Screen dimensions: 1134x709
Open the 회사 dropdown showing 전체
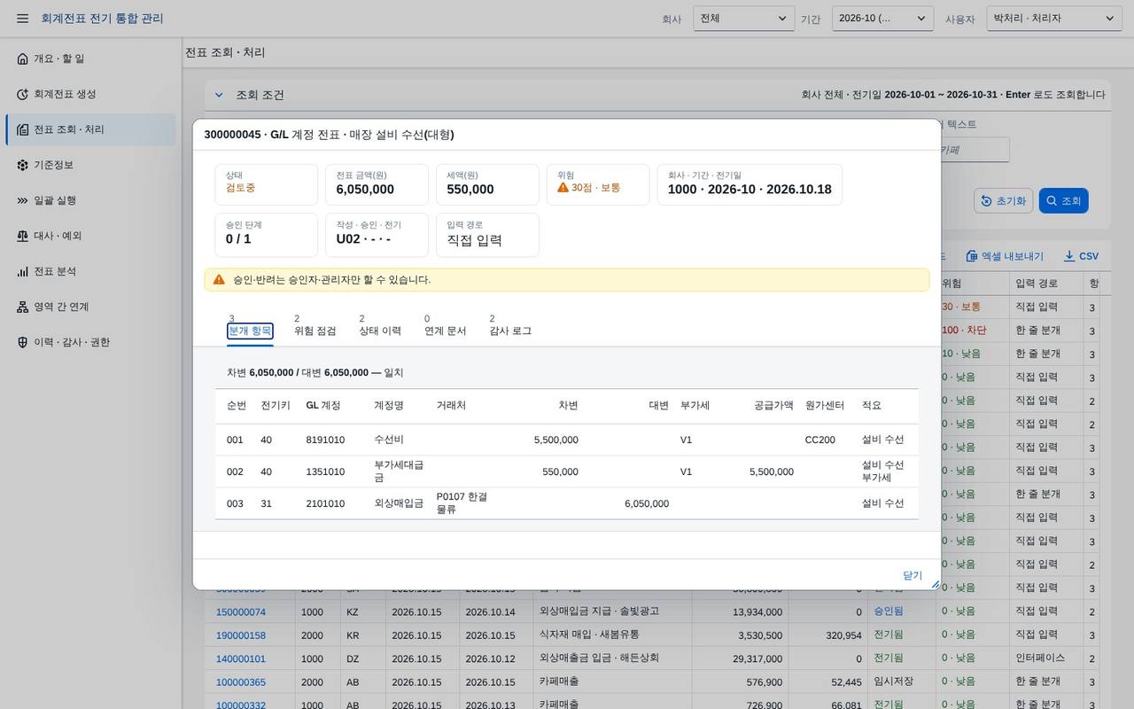click(744, 19)
